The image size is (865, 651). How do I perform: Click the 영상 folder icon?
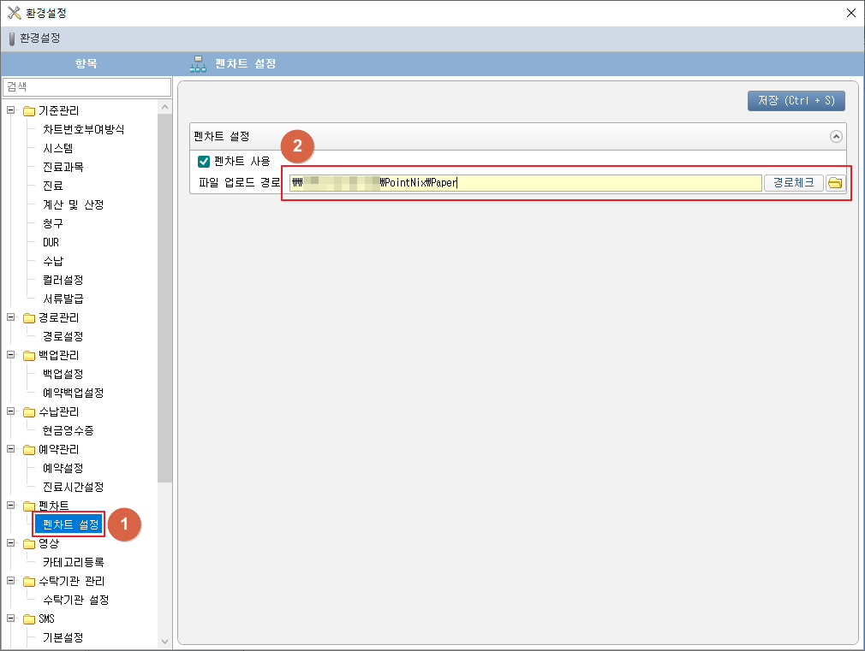[x=29, y=543]
